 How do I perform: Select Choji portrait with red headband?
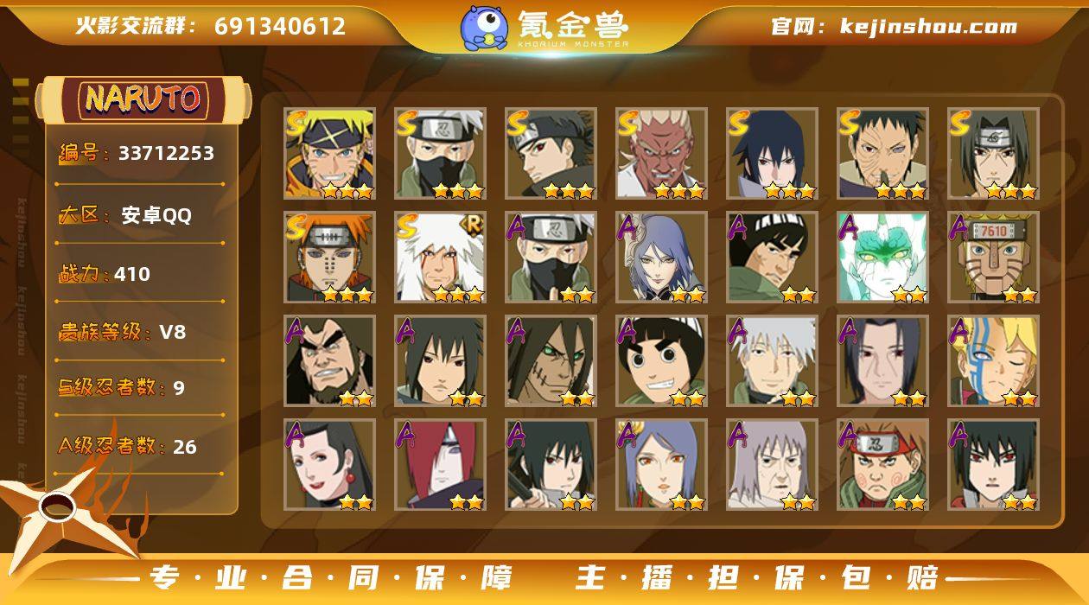click(882, 465)
